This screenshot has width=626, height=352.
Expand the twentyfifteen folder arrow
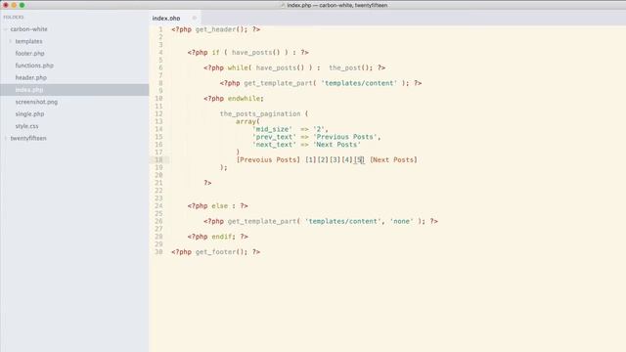(x=6, y=138)
